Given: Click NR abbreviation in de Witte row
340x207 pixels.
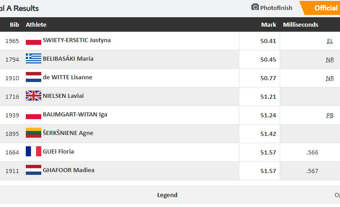Looking at the screenshot, I should pos(330,78).
